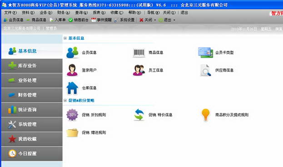Select 库存业务 sidebar tab

(x=32, y=66)
